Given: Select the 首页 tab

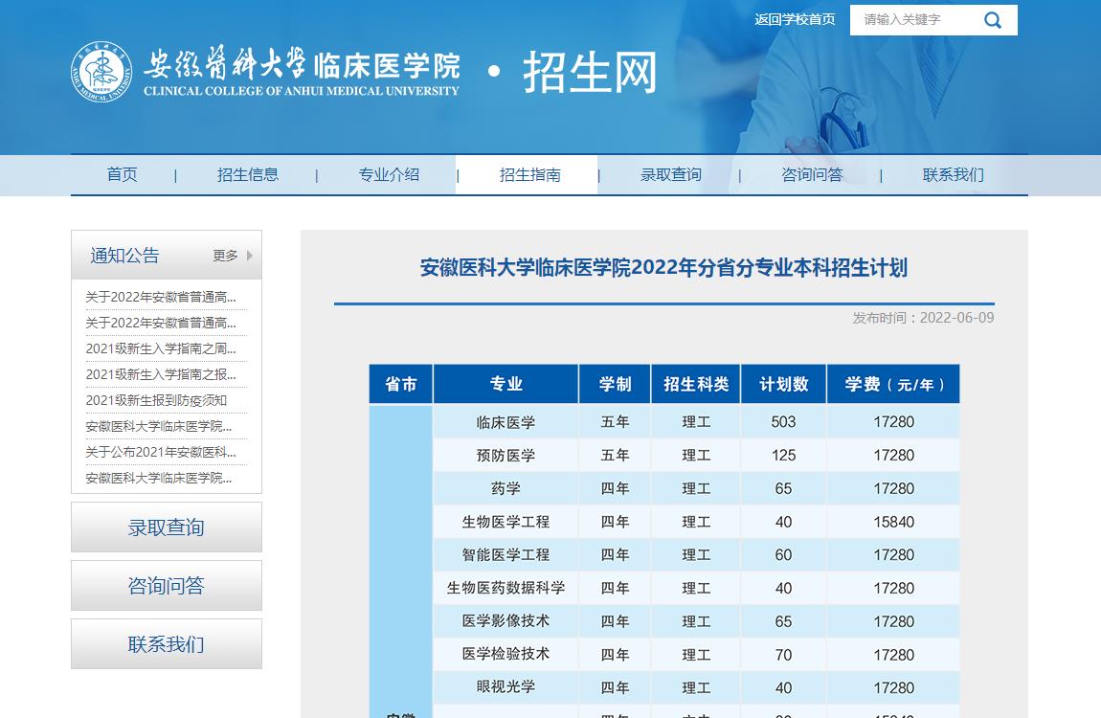Looking at the screenshot, I should tap(122, 174).
